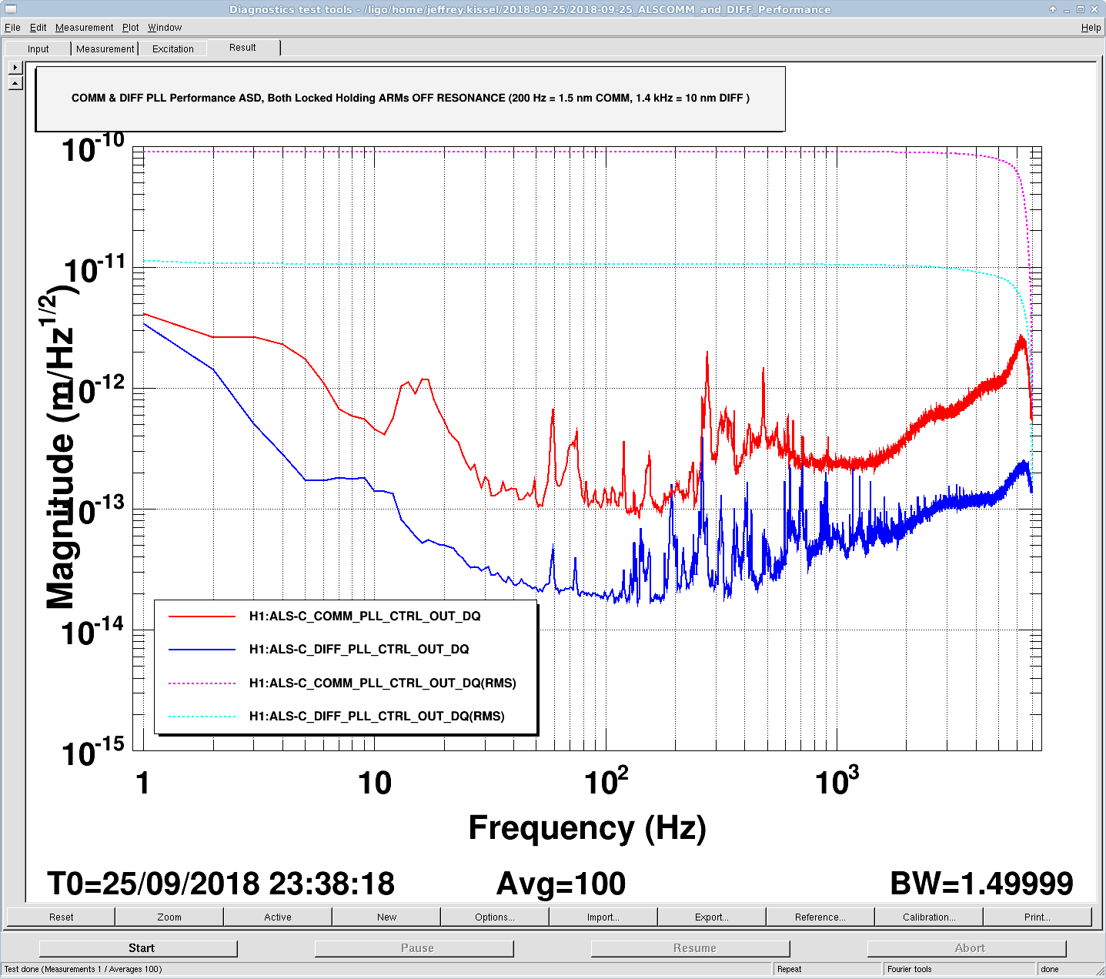Switch to the Excitation tab
Screen dimensions: 1106x979
point(173,48)
